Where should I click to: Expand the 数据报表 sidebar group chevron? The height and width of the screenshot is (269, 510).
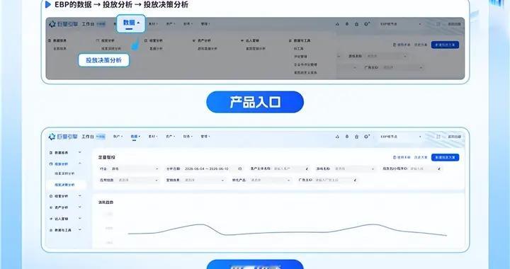tap(80, 152)
